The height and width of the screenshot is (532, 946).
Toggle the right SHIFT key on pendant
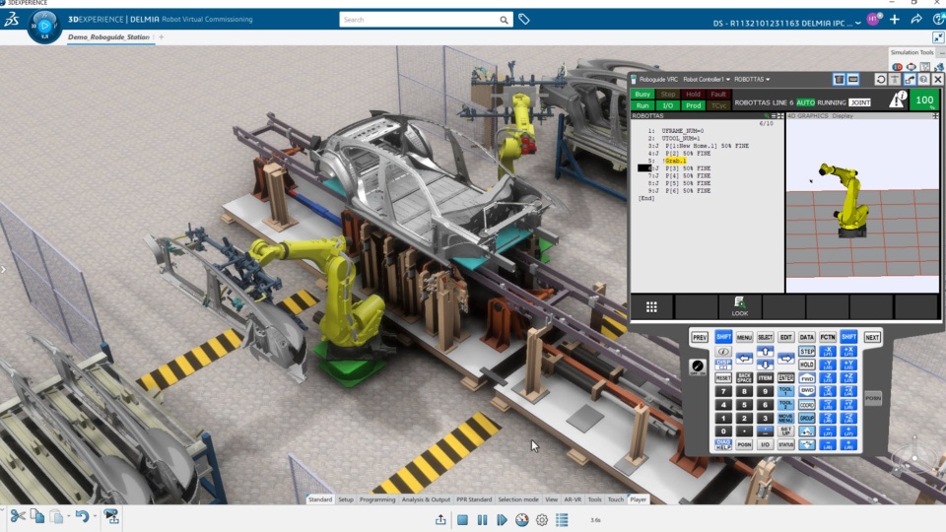coord(848,337)
